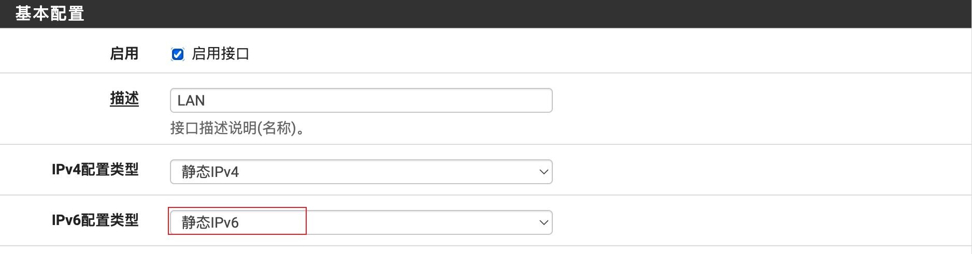Viewport: 972px width, 254px height.
Task: Click the IPv6配置类型 field label
Action: click(x=95, y=220)
